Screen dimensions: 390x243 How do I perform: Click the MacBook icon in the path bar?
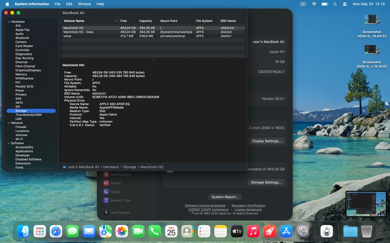point(65,167)
